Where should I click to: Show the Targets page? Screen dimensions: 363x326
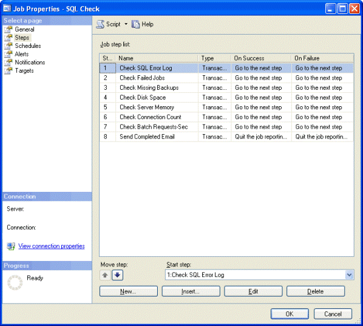point(24,70)
